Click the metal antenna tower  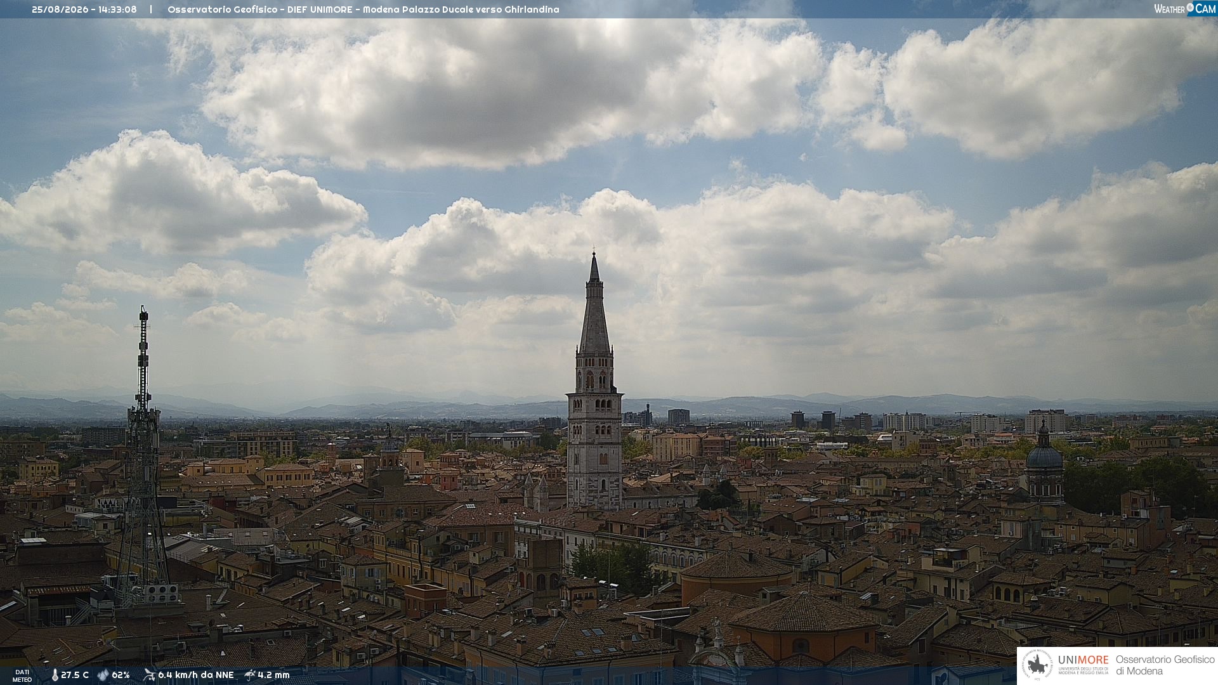(143, 457)
